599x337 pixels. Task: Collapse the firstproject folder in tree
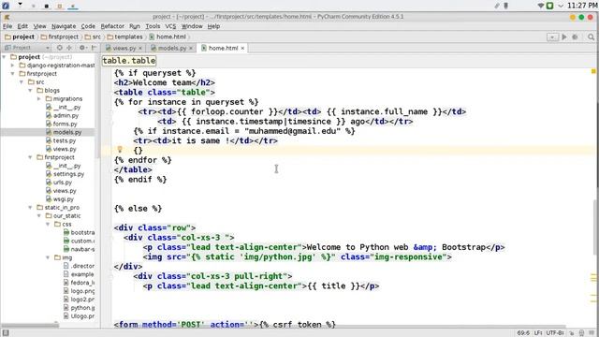[x=12, y=74]
